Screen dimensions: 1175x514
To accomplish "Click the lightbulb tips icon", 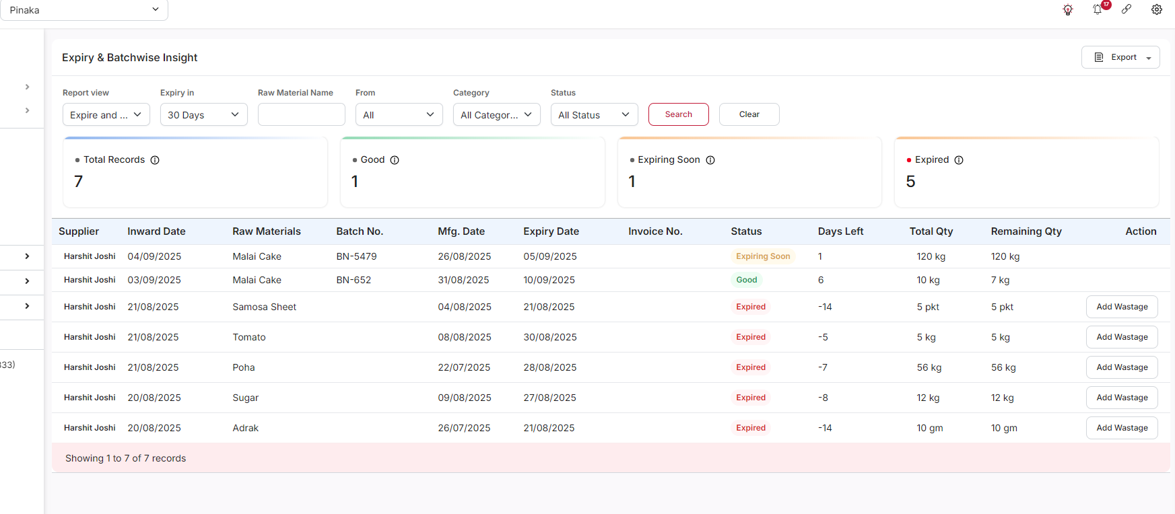I will click(1068, 9).
